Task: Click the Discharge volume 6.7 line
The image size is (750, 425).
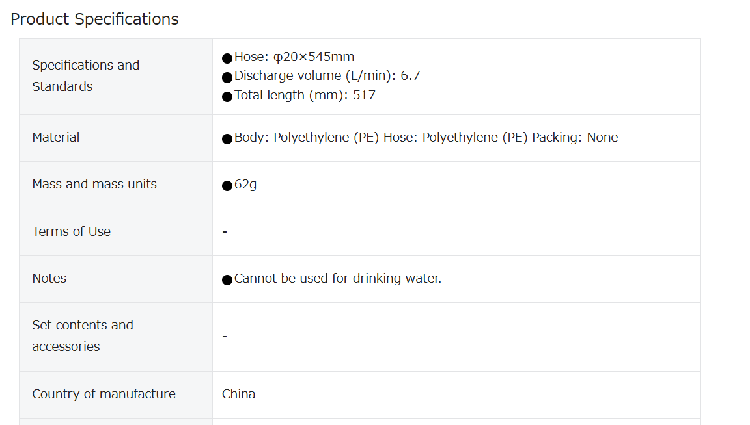Action: click(327, 76)
